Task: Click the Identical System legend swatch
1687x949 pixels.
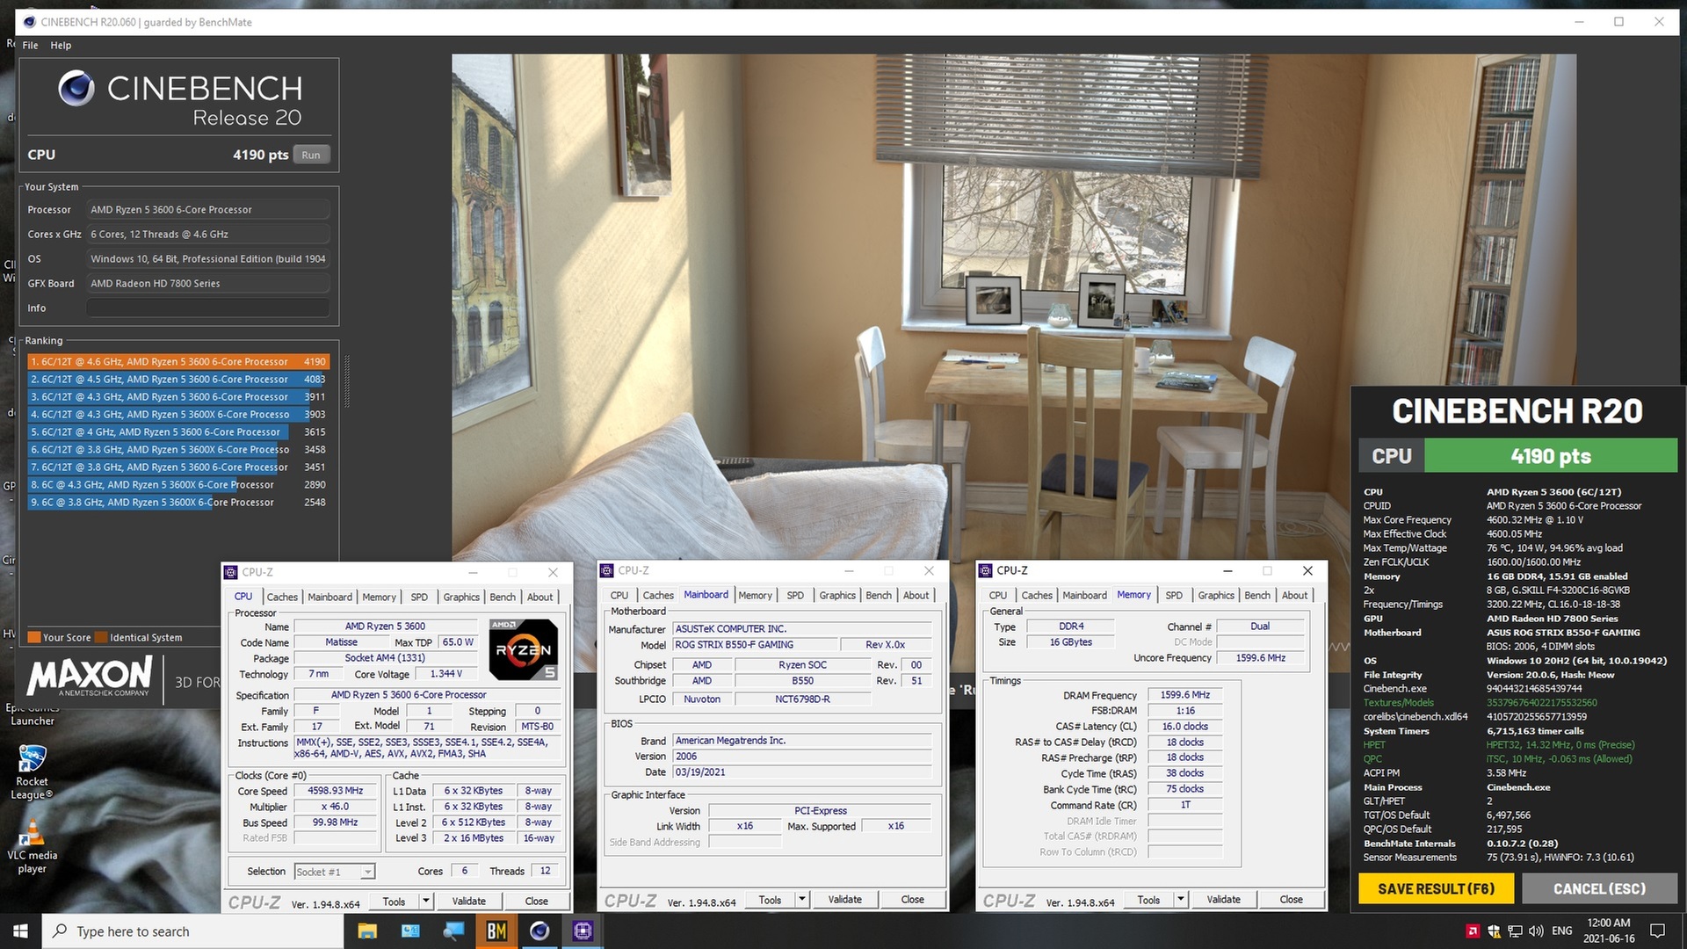Action: (x=101, y=637)
